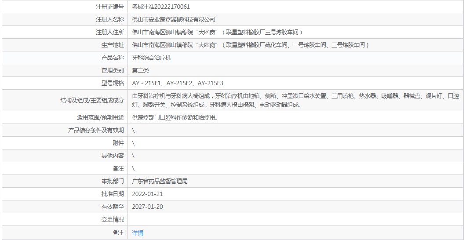Click the 注册人住所 label
This screenshot has height=240, width=466.
click(x=109, y=32)
